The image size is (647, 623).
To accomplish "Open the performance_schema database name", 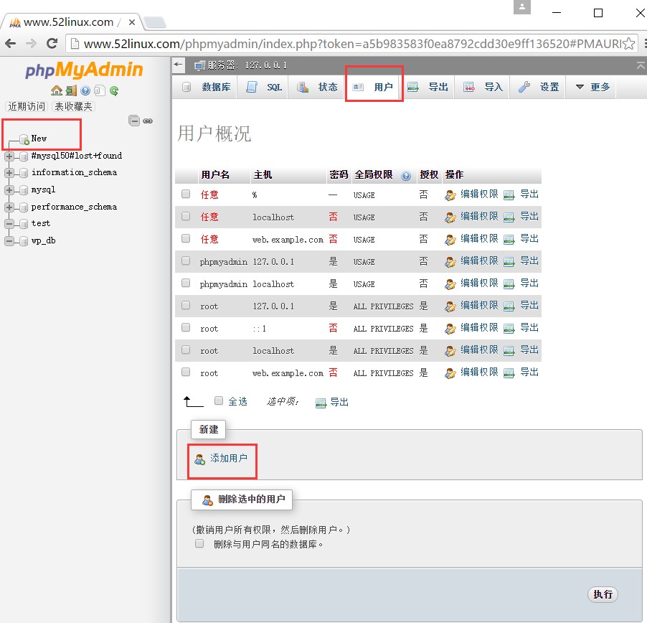I will (x=75, y=207).
